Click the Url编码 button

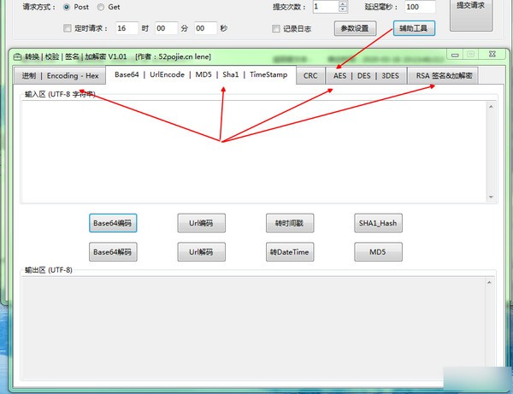(x=201, y=223)
